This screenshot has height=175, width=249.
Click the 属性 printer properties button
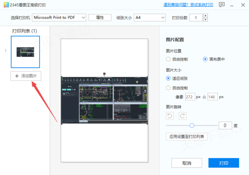point(100,17)
